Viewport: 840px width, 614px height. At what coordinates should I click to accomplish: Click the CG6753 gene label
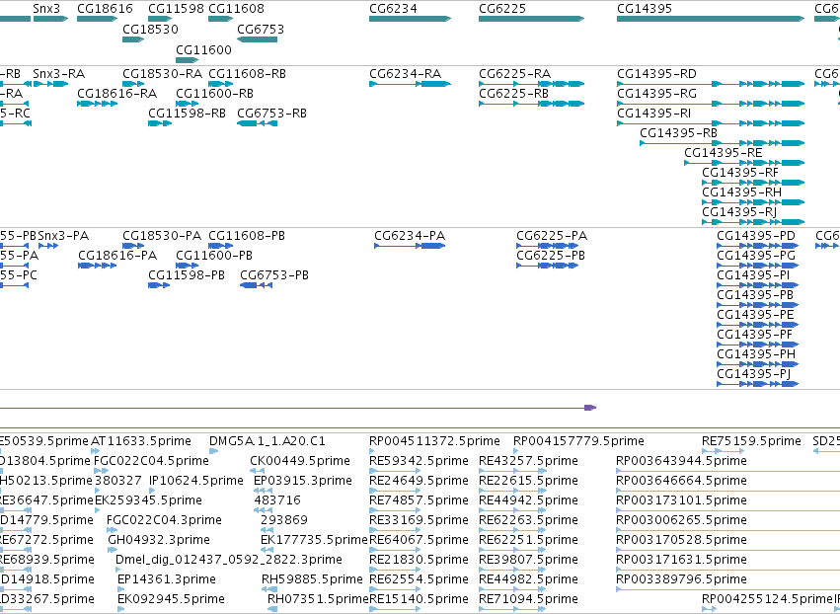pos(261,29)
